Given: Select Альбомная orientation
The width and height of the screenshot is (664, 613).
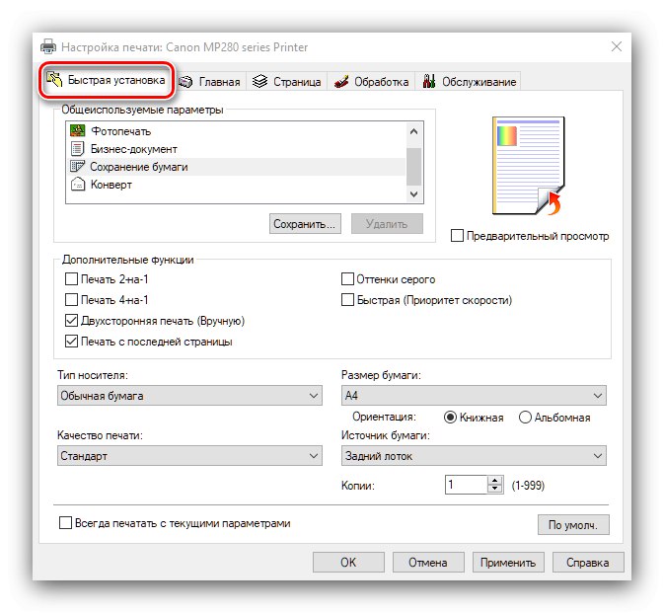Looking at the screenshot, I should (x=525, y=418).
